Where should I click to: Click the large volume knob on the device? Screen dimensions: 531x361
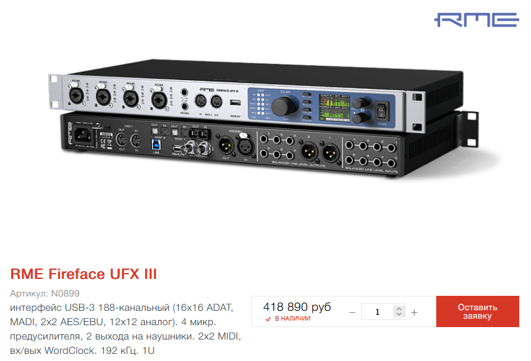(x=283, y=106)
